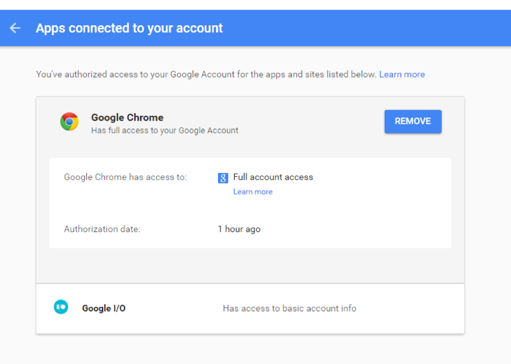Click '1 hour ago' authorization value
The width and height of the screenshot is (511, 364).
tap(239, 229)
